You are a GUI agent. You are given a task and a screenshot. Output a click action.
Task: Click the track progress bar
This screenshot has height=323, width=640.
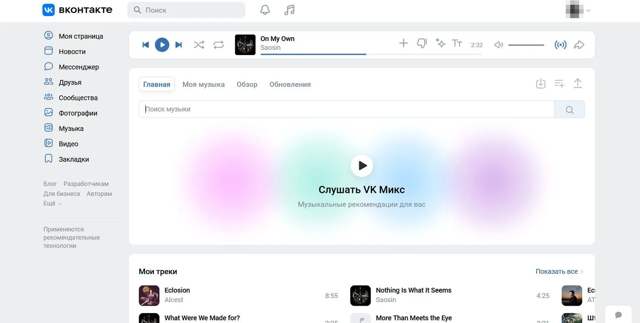371,54
